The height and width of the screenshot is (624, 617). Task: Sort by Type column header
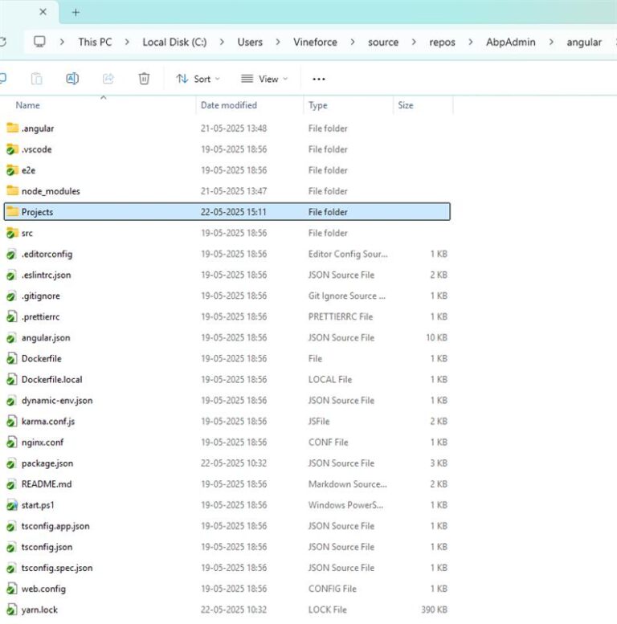[317, 105]
